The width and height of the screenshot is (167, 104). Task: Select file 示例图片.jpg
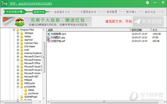58,38
